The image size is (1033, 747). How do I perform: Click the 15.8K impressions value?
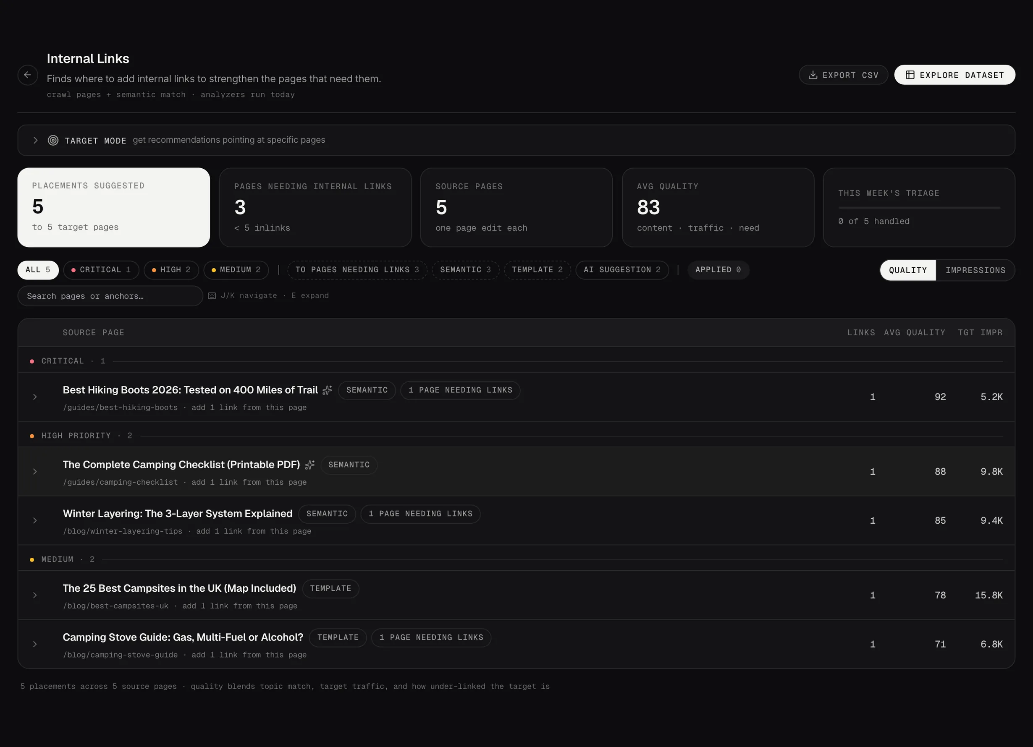click(989, 596)
